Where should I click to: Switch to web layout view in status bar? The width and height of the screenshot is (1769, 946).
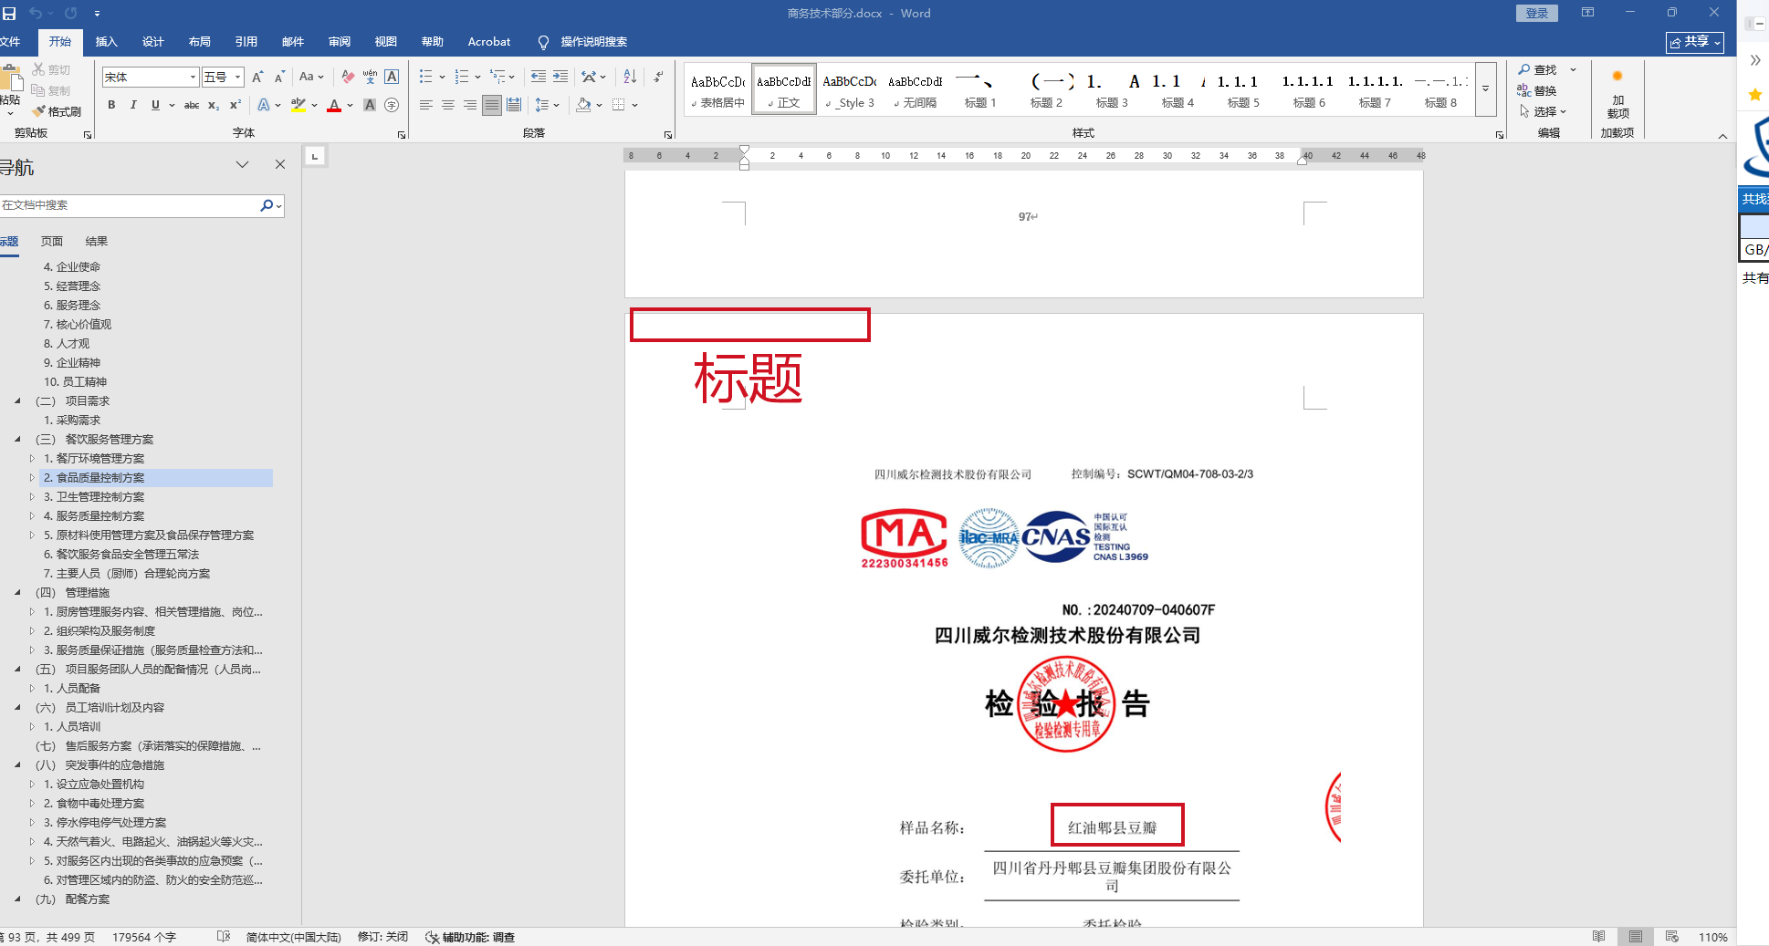pyautogui.click(x=1671, y=937)
